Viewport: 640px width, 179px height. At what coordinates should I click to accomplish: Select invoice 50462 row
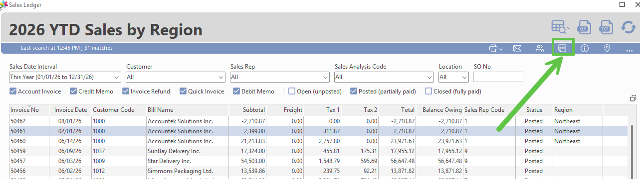click(318, 121)
